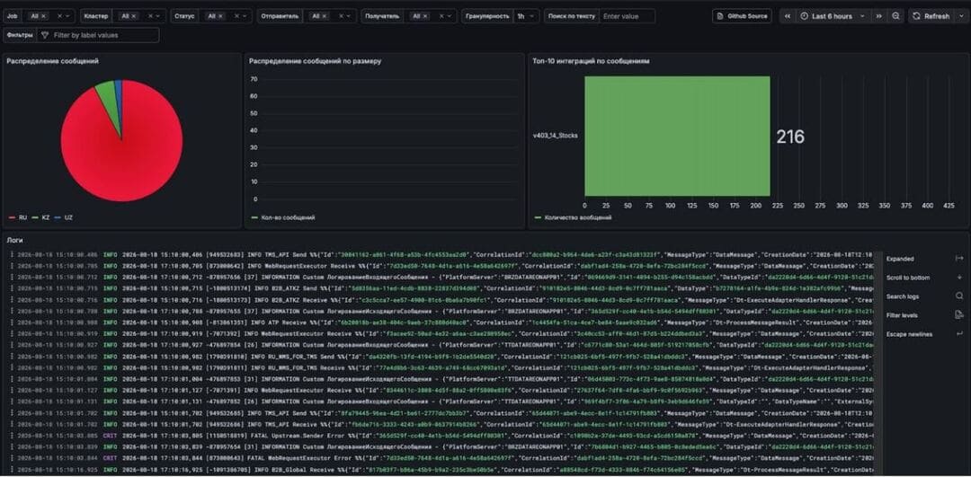
Task: Clear the Статус filter selection
Action: pyautogui.click(x=236, y=16)
